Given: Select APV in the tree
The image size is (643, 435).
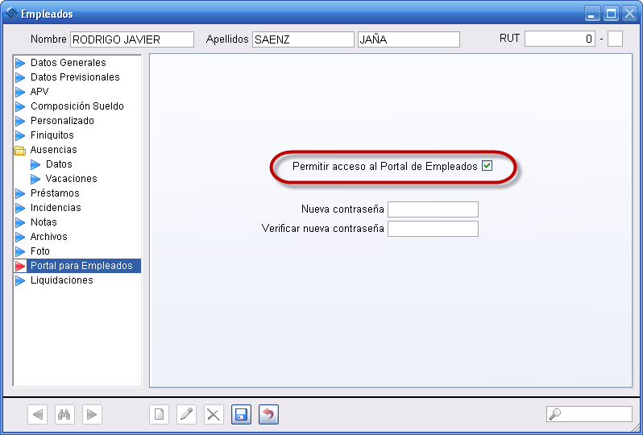Looking at the screenshot, I should coord(39,91).
